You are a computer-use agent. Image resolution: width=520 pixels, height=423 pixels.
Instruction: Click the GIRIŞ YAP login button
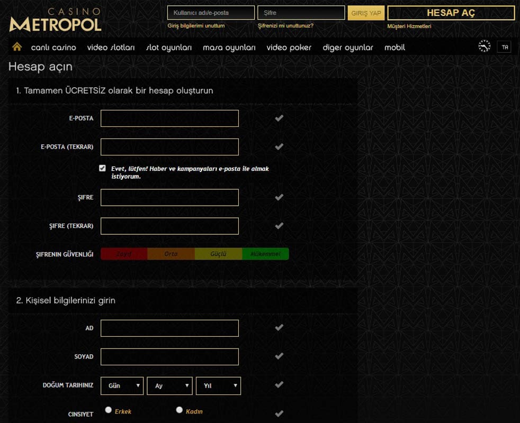(366, 13)
